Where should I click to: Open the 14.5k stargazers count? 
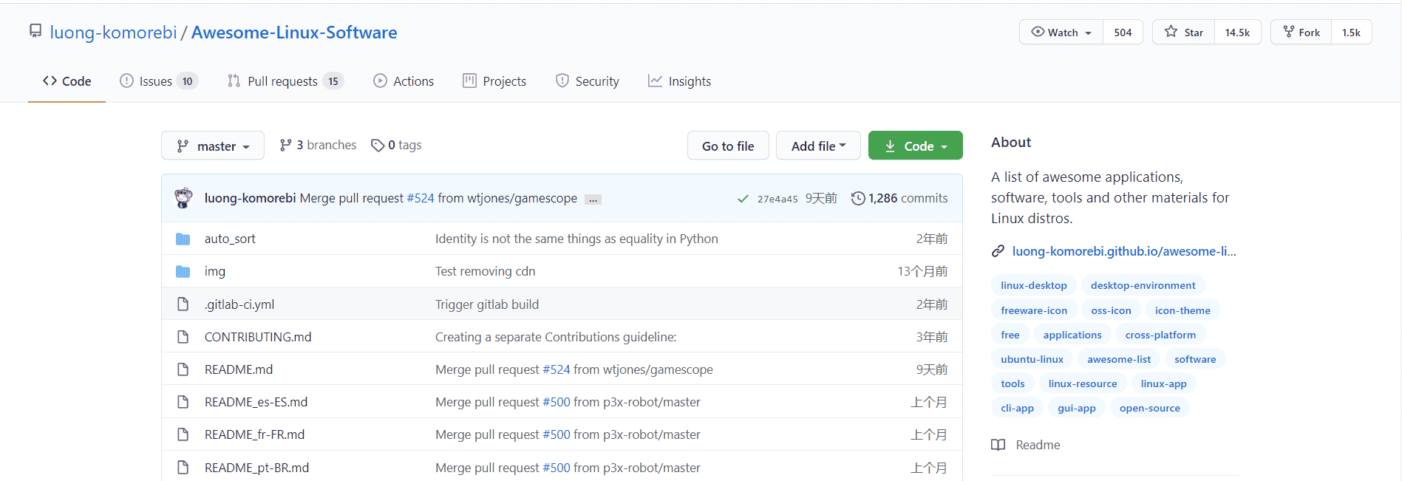click(x=1237, y=32)
